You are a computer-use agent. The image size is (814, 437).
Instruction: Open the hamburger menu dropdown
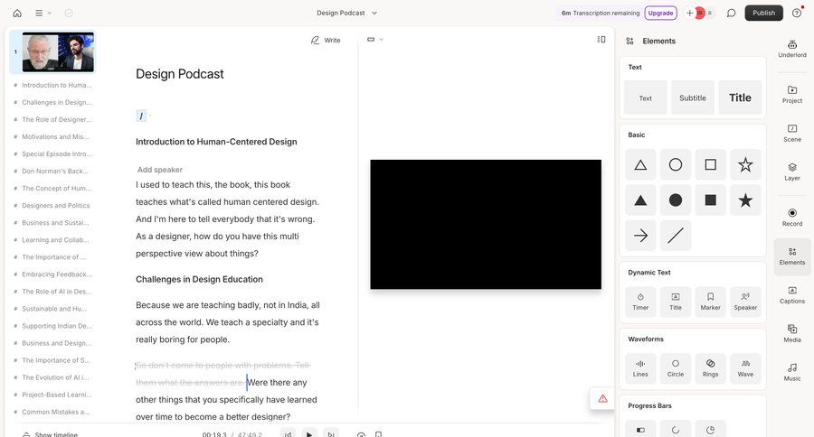(43, 13)
